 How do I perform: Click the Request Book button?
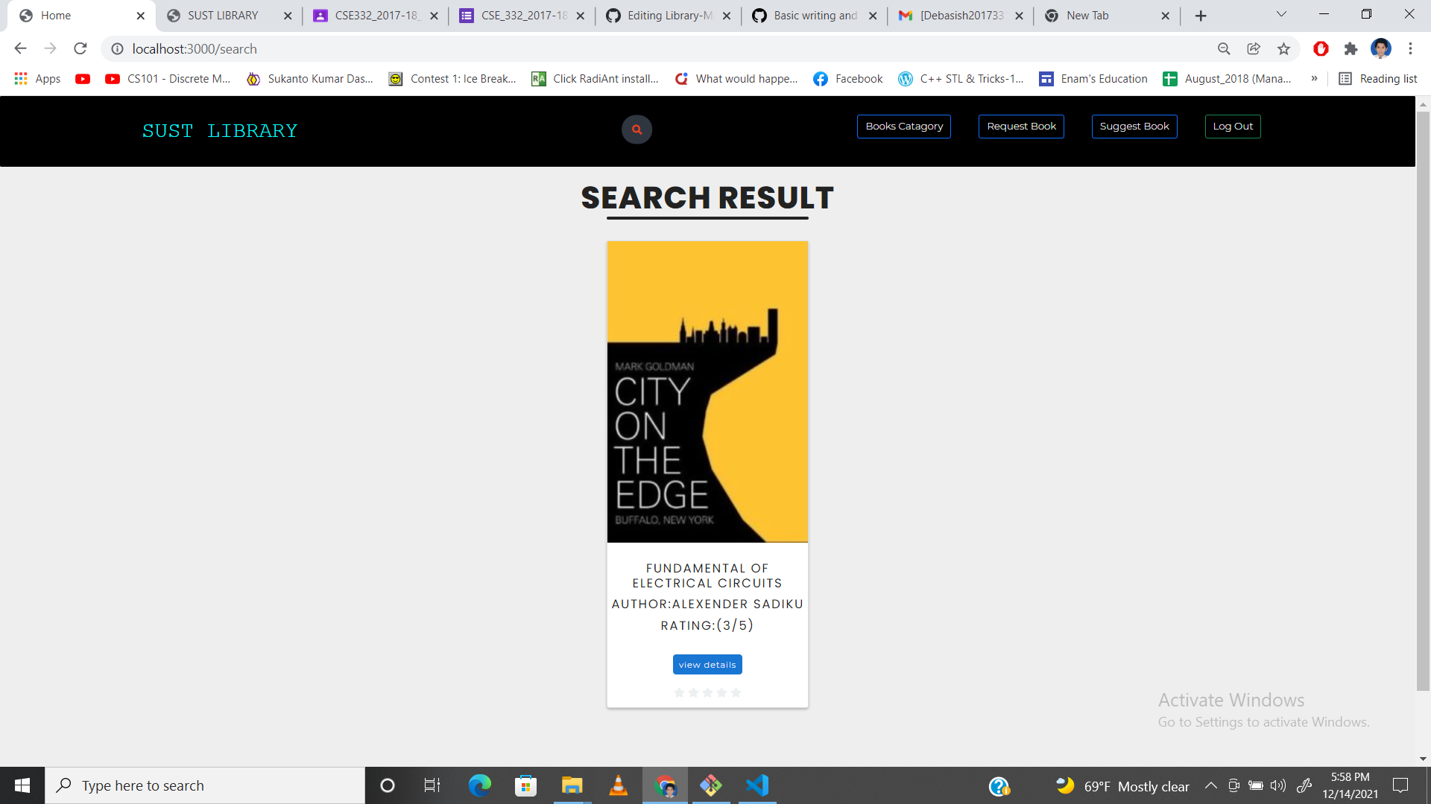tap(1021, 127)
